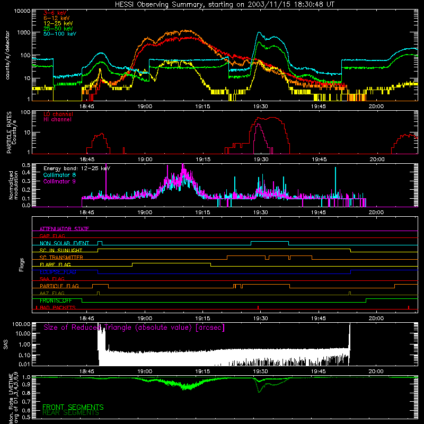Select the 'HI channel' legend label
The height and width of the screenshot is (424, 424).
coord(58,120)
